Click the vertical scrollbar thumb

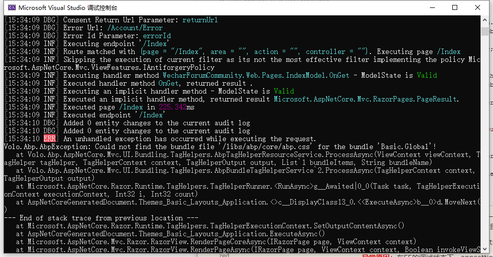485,31
